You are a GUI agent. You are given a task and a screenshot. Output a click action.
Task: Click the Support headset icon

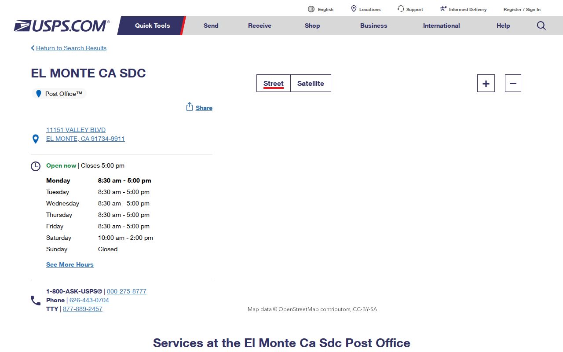401,9
